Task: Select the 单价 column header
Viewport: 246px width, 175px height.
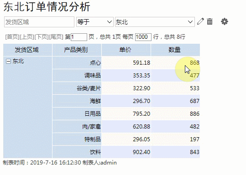Action: point(126,50)
